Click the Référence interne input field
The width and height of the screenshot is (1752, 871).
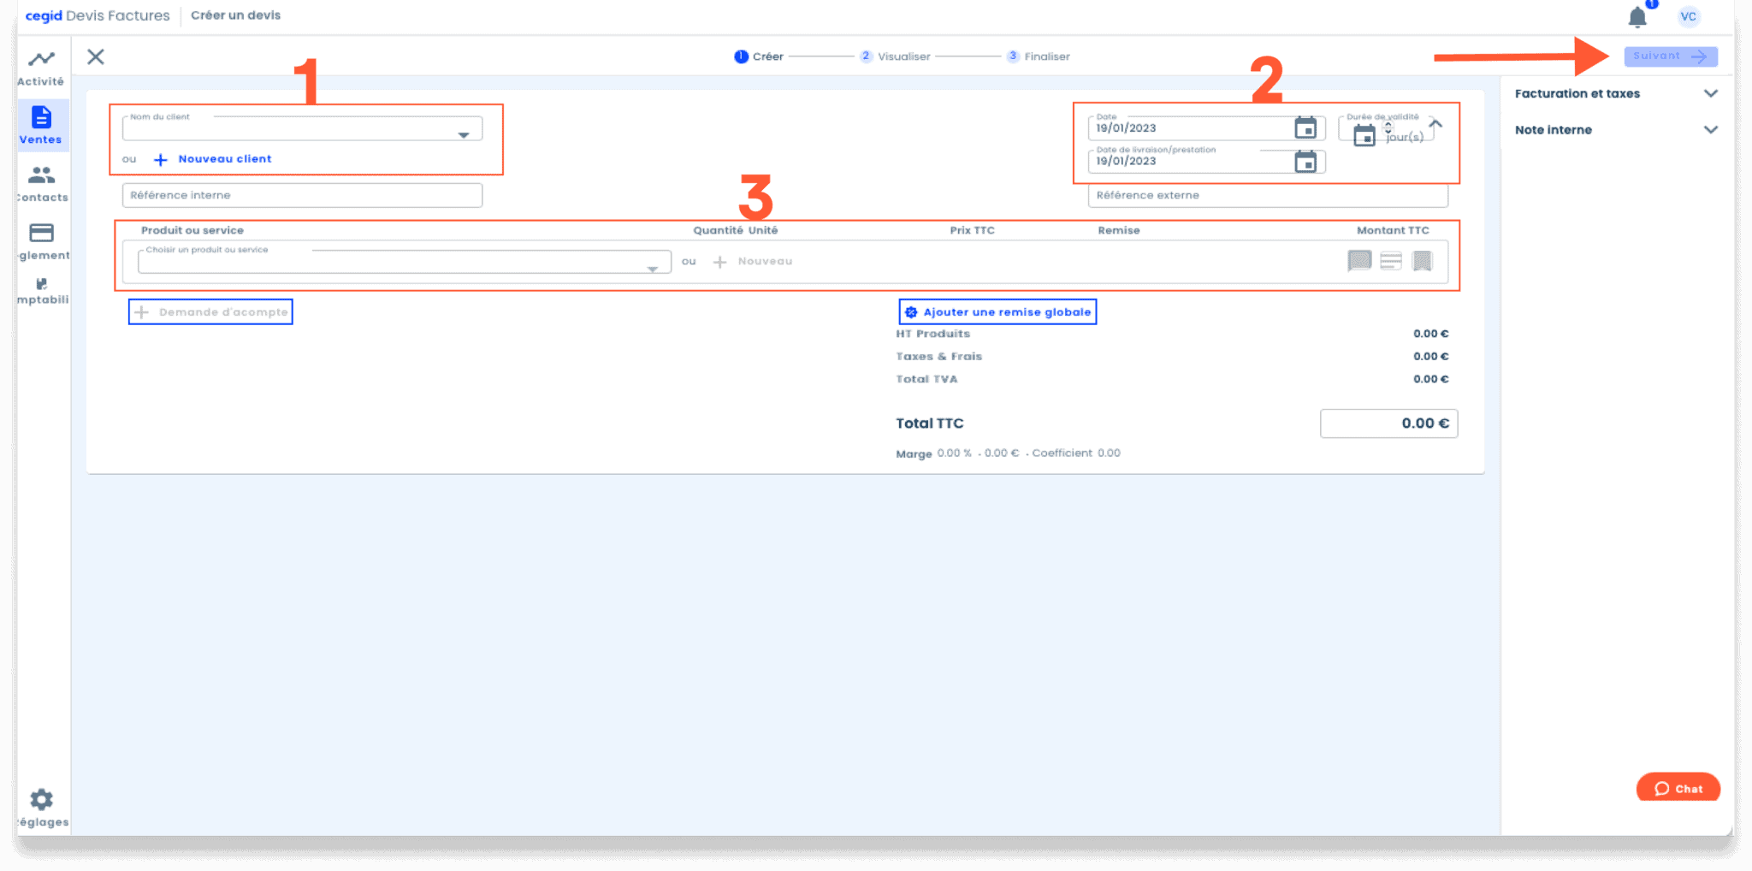[302, 195]
